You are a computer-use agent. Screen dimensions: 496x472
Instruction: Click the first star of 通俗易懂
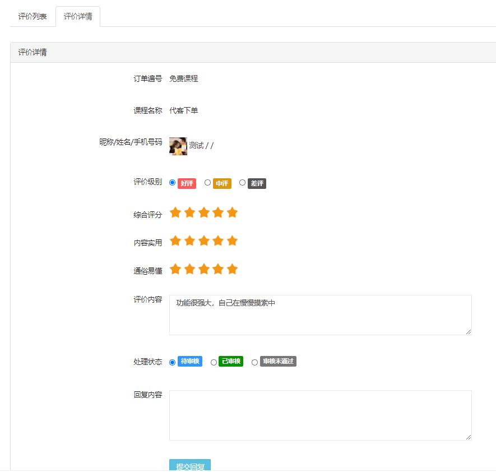coord(175,269)
